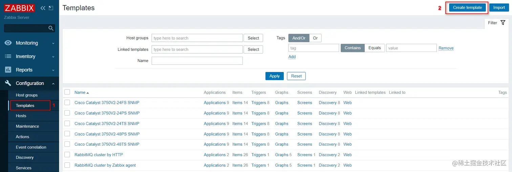Open Discovery in the Configuration menu
The height and width of the screenshot is (172, 512).
pyautogui.click(x=25, y=157)
